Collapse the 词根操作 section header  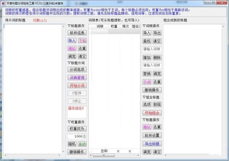tap(151, 26)
